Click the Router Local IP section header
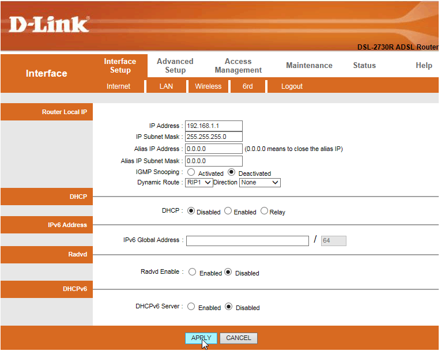This screenshot has height=351, width=441. pyautogui.click(x=47, y=112)
